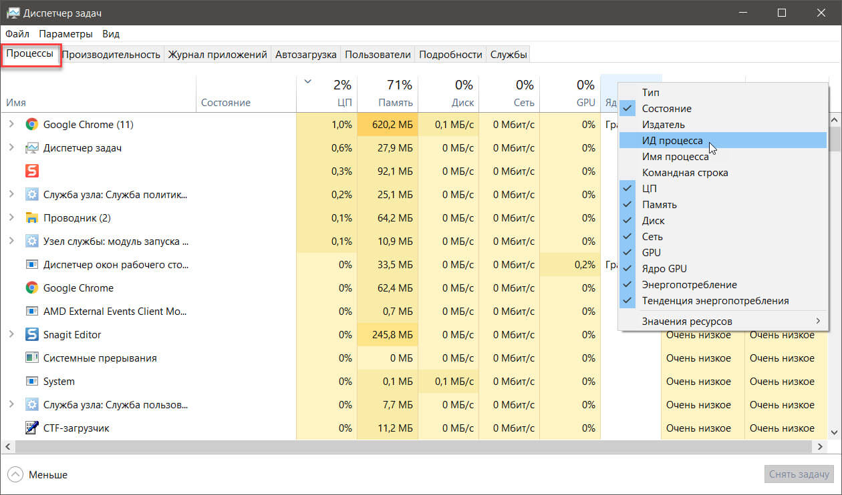Click the CTF-загрузчик process icon

coord(31,428)
